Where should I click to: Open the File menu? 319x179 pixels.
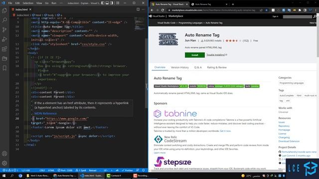[x=10, y=3]
